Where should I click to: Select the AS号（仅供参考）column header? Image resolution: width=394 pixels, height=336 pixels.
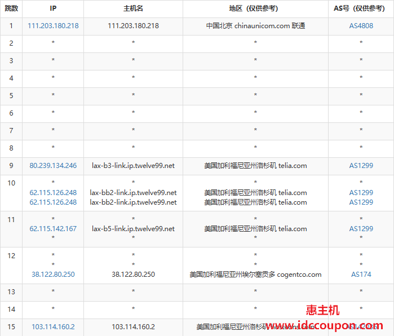[359, 8]
